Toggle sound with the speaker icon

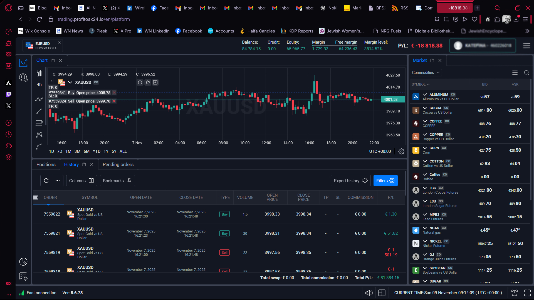pos(369,293)
